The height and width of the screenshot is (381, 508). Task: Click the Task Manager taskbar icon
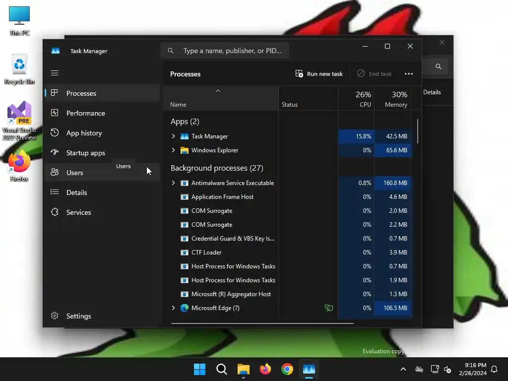click(309, 369)
